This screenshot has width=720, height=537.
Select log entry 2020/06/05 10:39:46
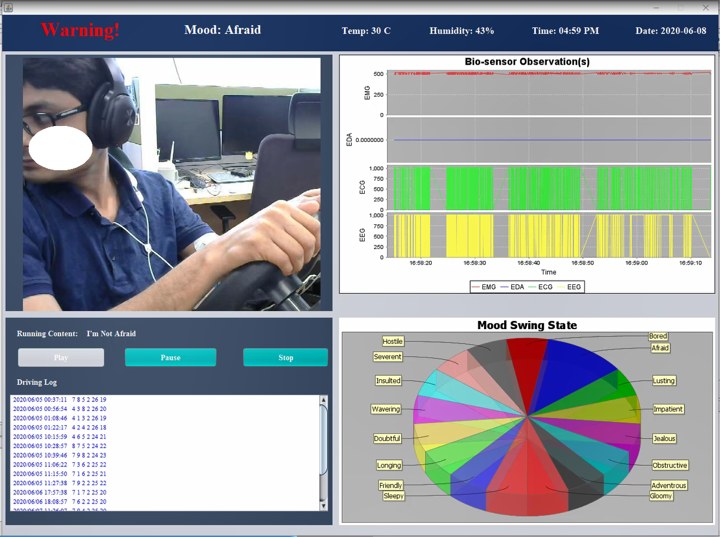click(x=59, y=455)
